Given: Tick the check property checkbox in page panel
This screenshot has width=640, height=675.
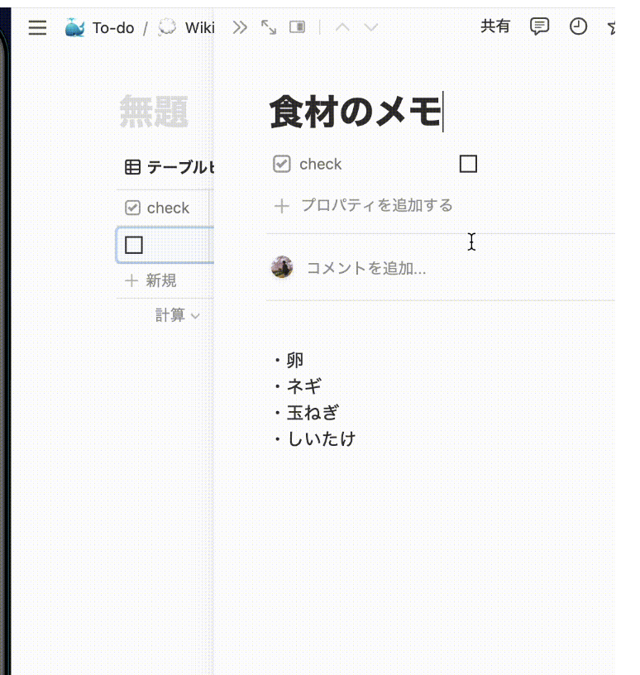Looking at the screenshot, I should pyautogui.click(x=468, y=164).
